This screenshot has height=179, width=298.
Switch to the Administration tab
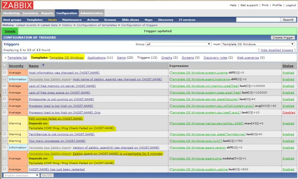pyautogui.click(x=91, y=13)
